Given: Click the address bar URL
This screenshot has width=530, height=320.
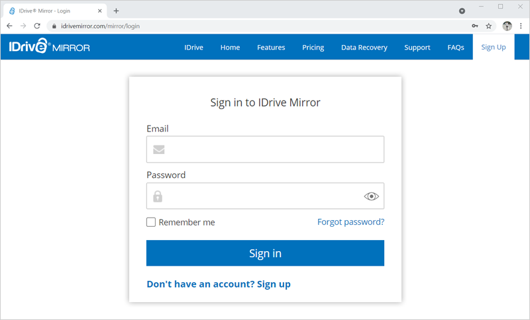Looking at the screenshot, I should click(x=101, y=26).
